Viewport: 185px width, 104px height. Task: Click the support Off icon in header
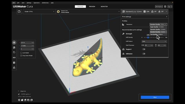click(152, 12)
